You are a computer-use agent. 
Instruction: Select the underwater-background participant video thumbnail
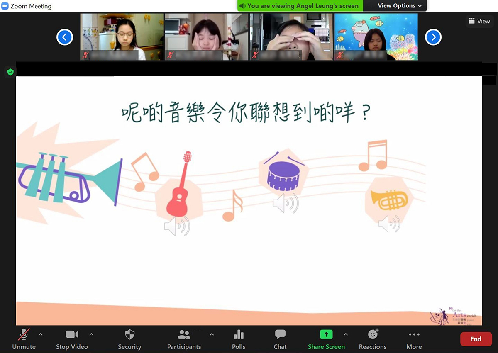click(376, 37)
